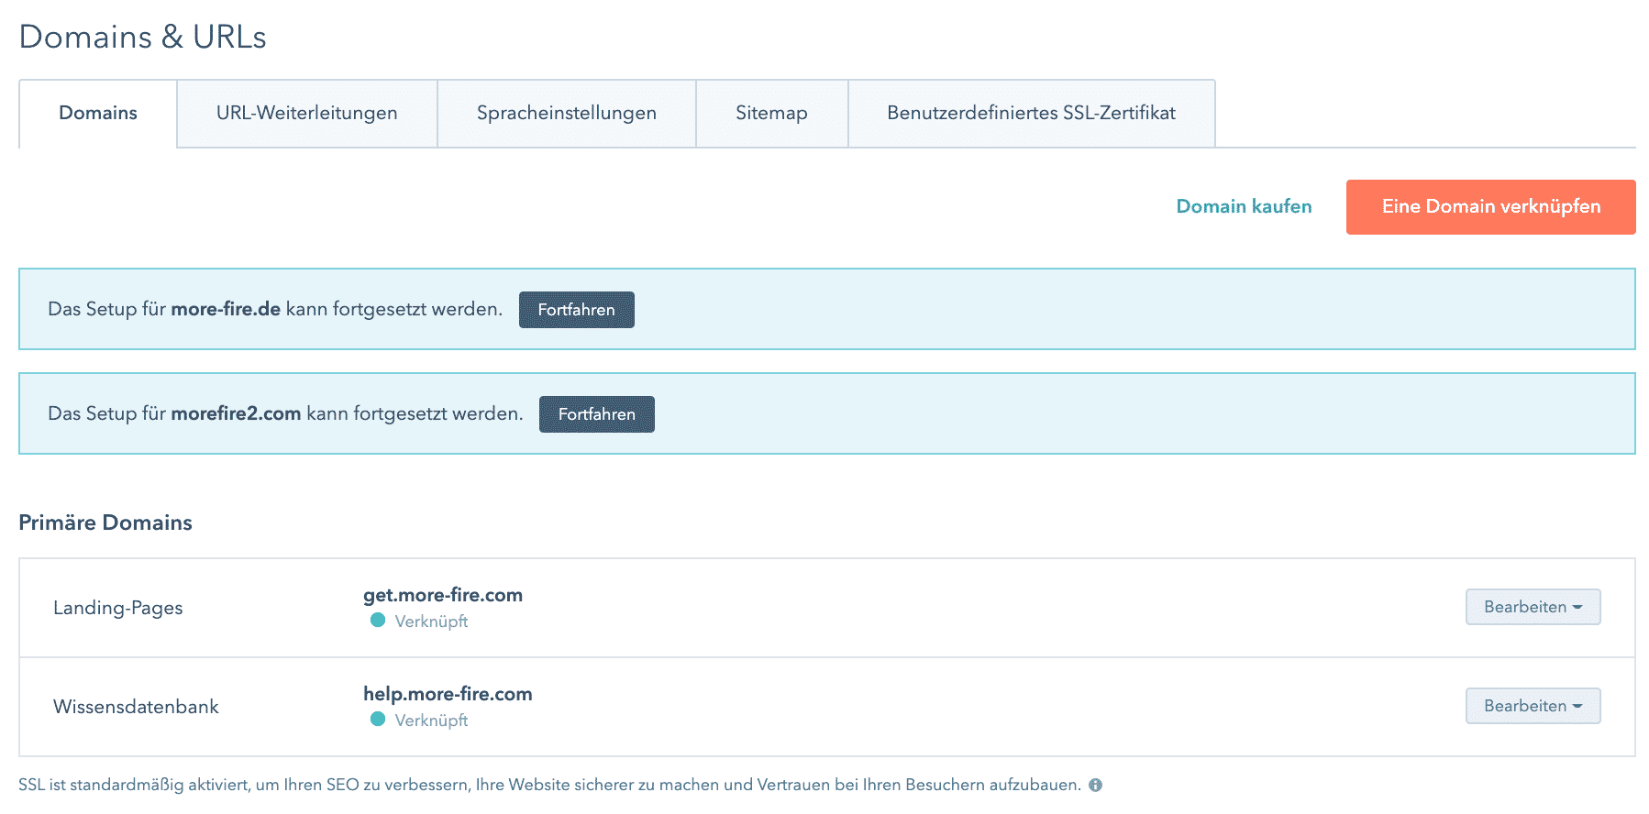The height and width of the screenshot is (814, 1649).
Task: Select help.more-fire.com domain text
Action: (448, 694)
